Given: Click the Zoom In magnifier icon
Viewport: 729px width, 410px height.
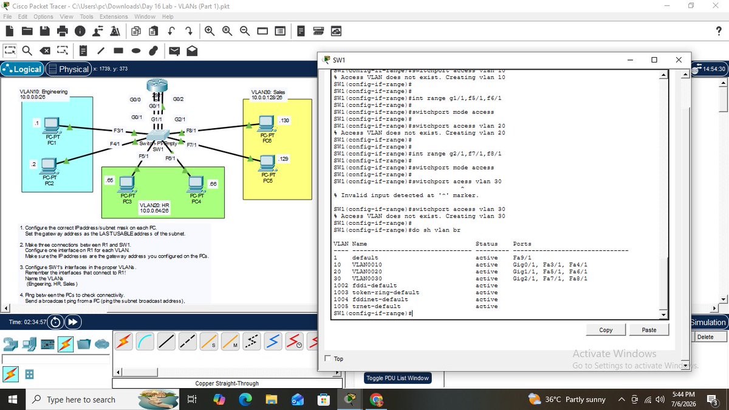Looking at the screenshot, I should pos(210,30).
